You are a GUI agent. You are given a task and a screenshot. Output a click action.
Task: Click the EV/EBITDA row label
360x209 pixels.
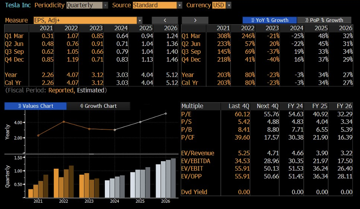click(x=196, y=161)
